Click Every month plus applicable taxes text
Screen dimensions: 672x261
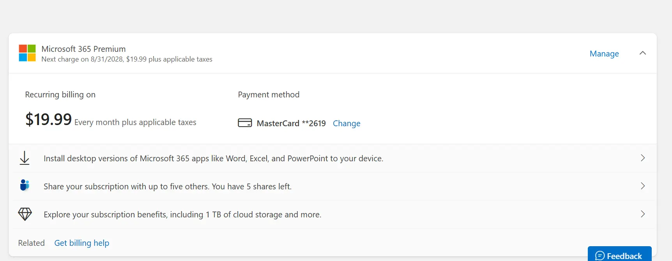tap(135, 122)
